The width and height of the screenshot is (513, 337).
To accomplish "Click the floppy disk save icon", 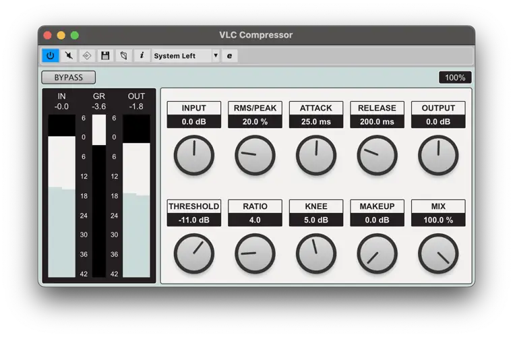I will (105, 55).
